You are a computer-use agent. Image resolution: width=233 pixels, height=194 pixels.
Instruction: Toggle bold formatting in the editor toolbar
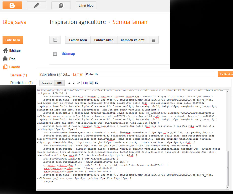coord(69,83)
